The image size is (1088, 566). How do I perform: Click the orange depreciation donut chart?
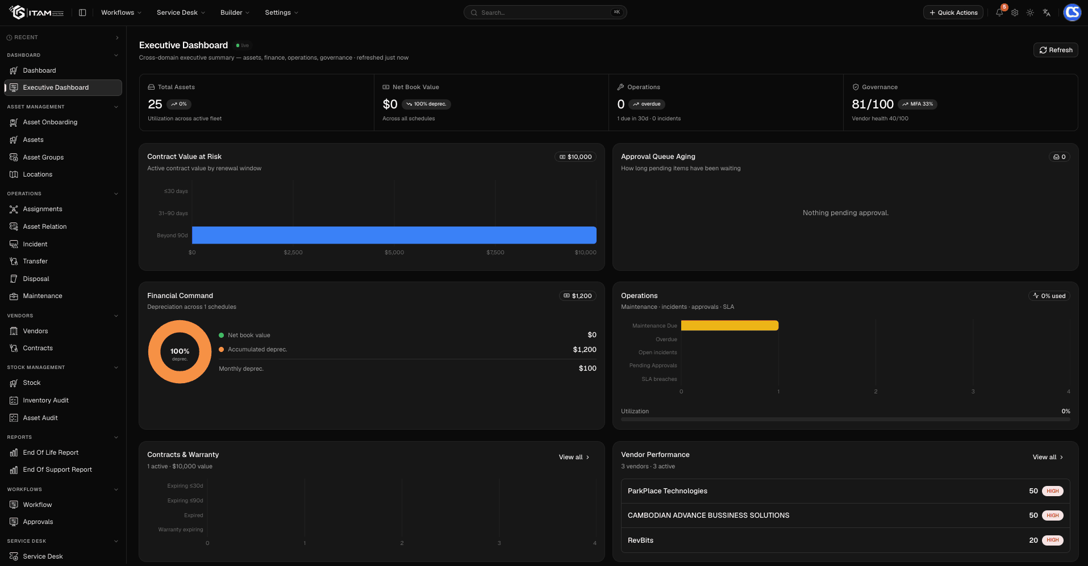[180, 352]
